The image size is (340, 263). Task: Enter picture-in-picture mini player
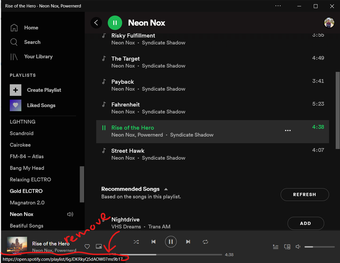(99, 246)
